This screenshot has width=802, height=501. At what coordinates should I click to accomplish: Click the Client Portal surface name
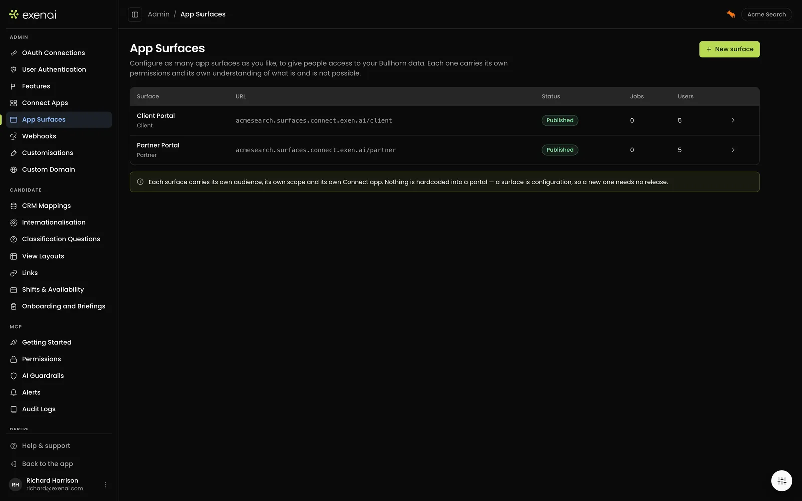click(x=156, y=116)
